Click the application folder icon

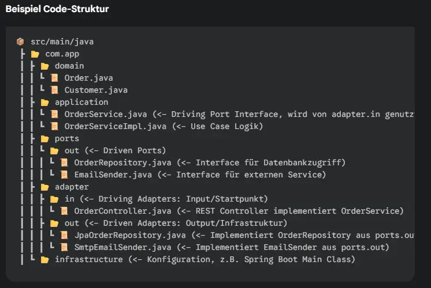point(44,102)
